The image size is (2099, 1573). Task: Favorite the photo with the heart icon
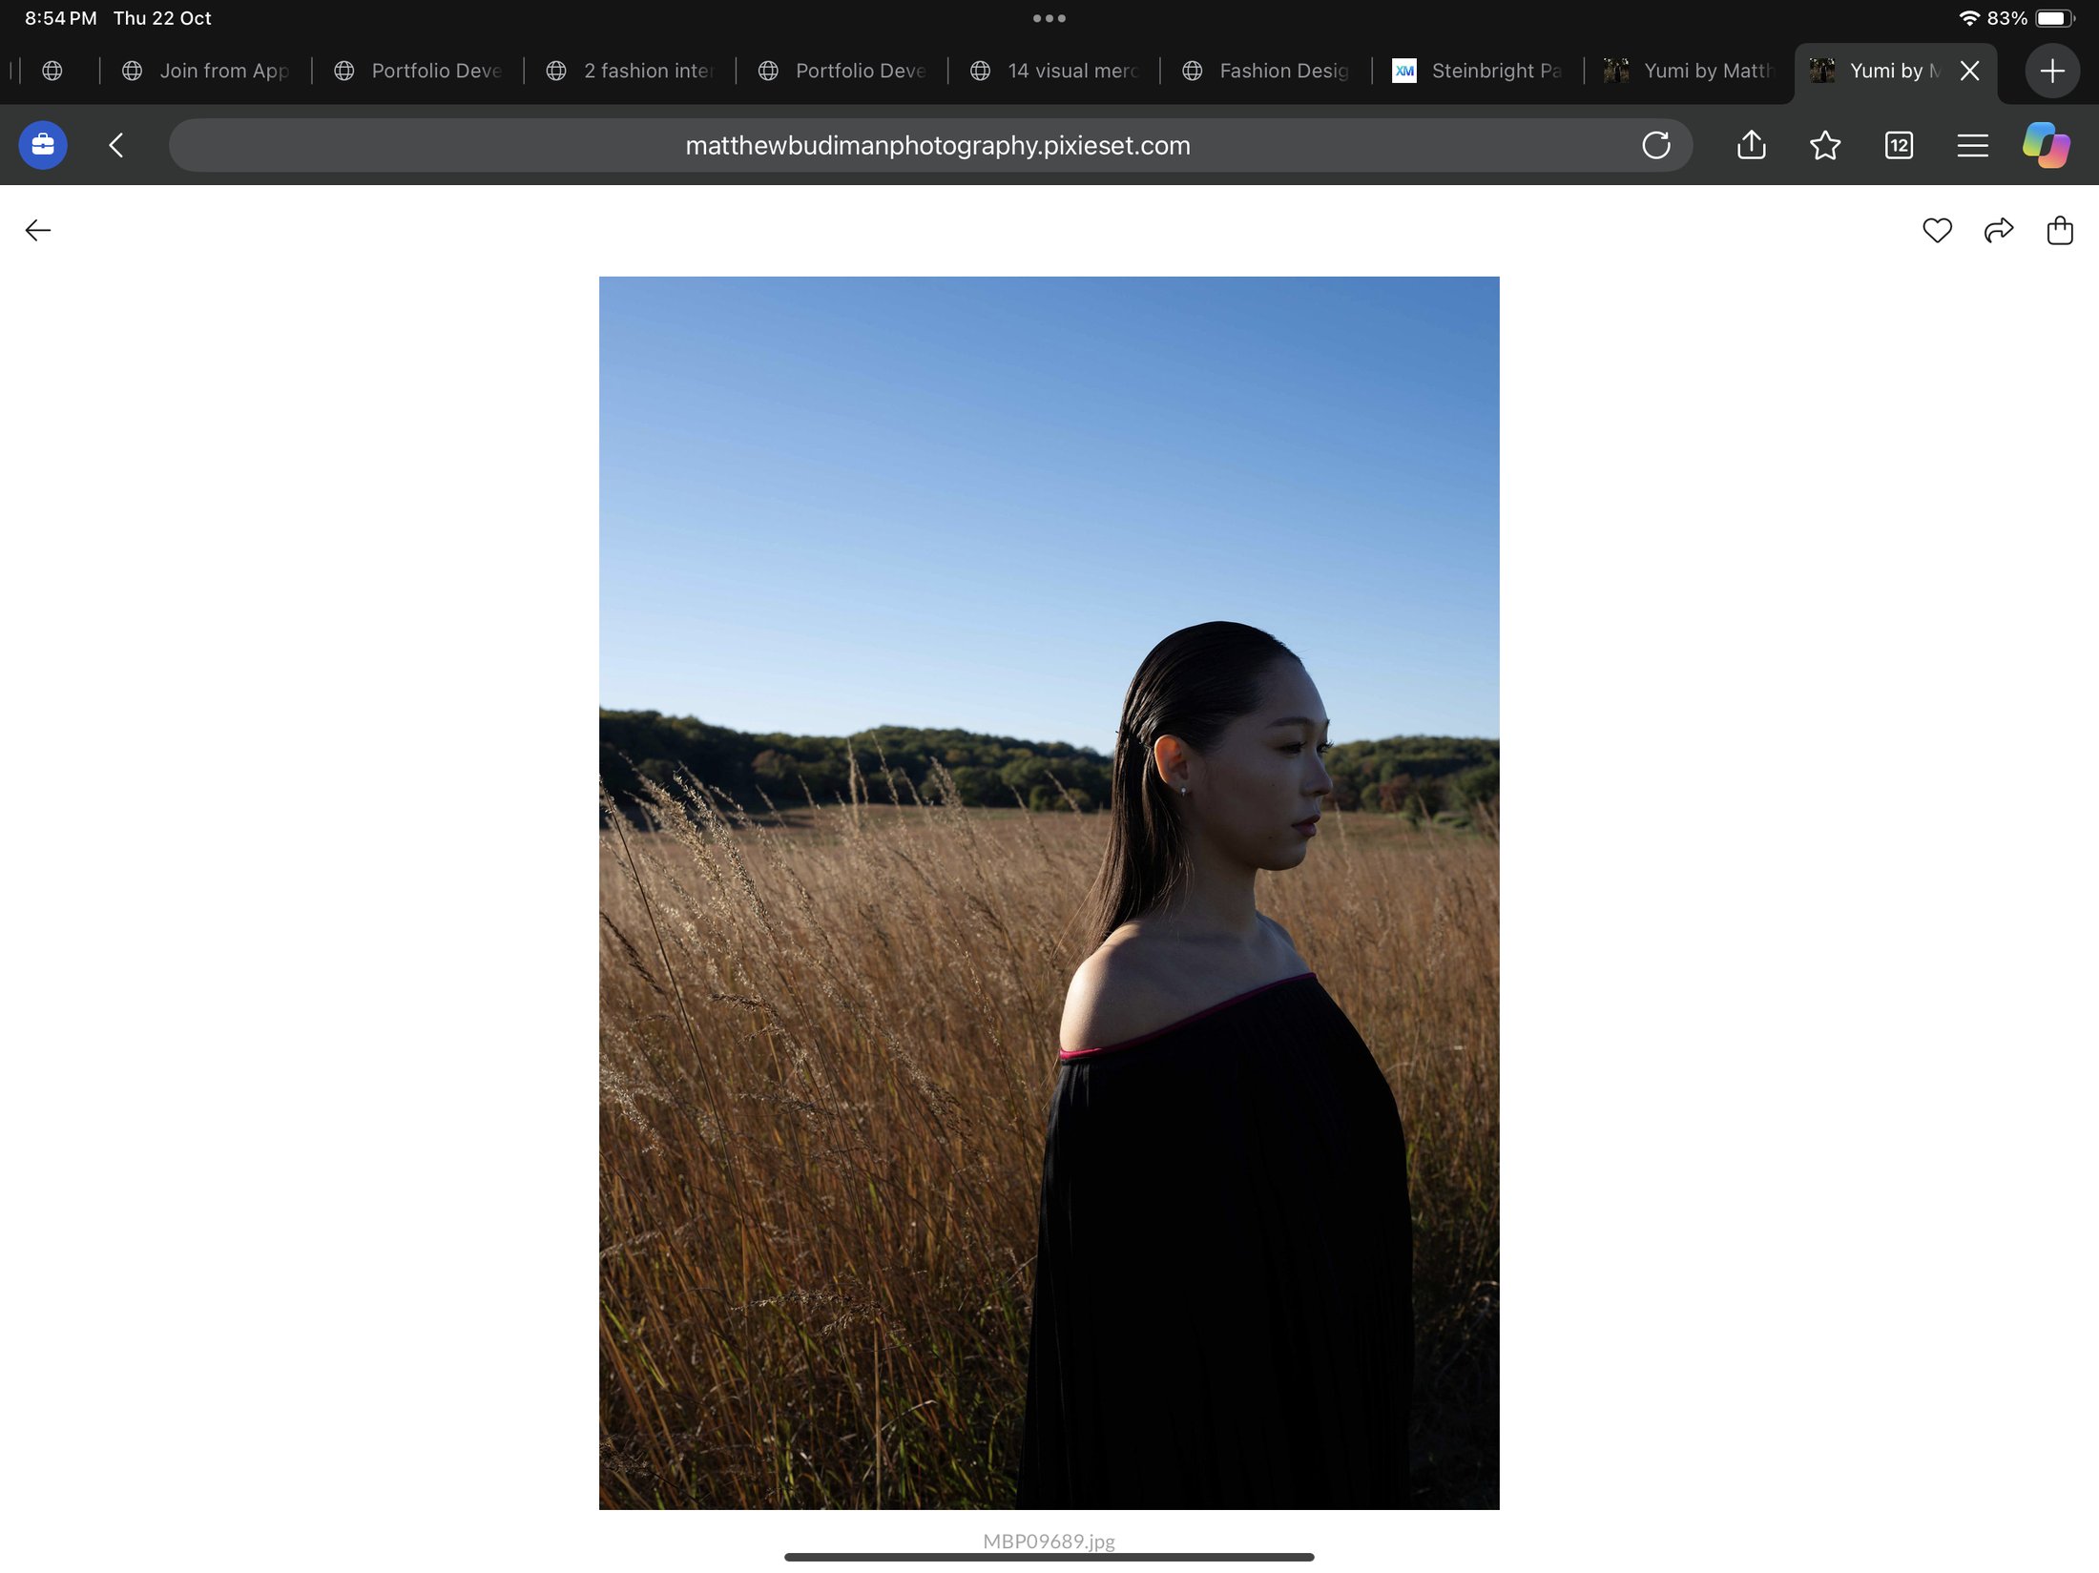1937,230
